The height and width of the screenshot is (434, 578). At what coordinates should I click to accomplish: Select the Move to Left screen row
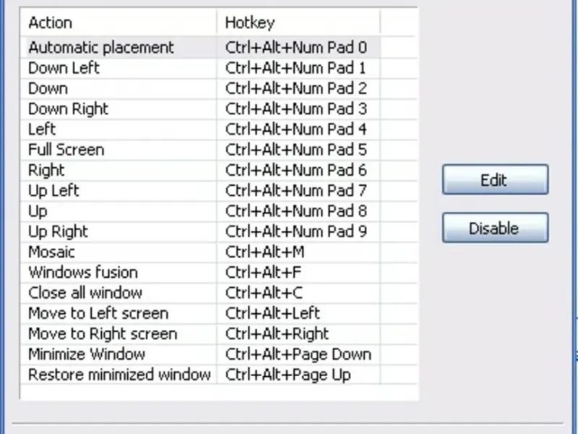pyautogui.click(x=98, y=313)
